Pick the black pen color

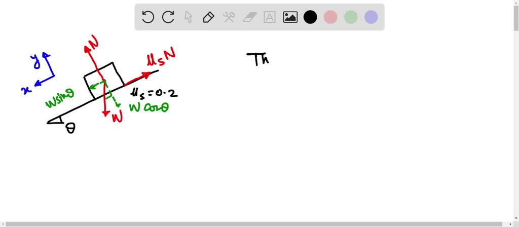pyautogui.click(x=310, y=17)
